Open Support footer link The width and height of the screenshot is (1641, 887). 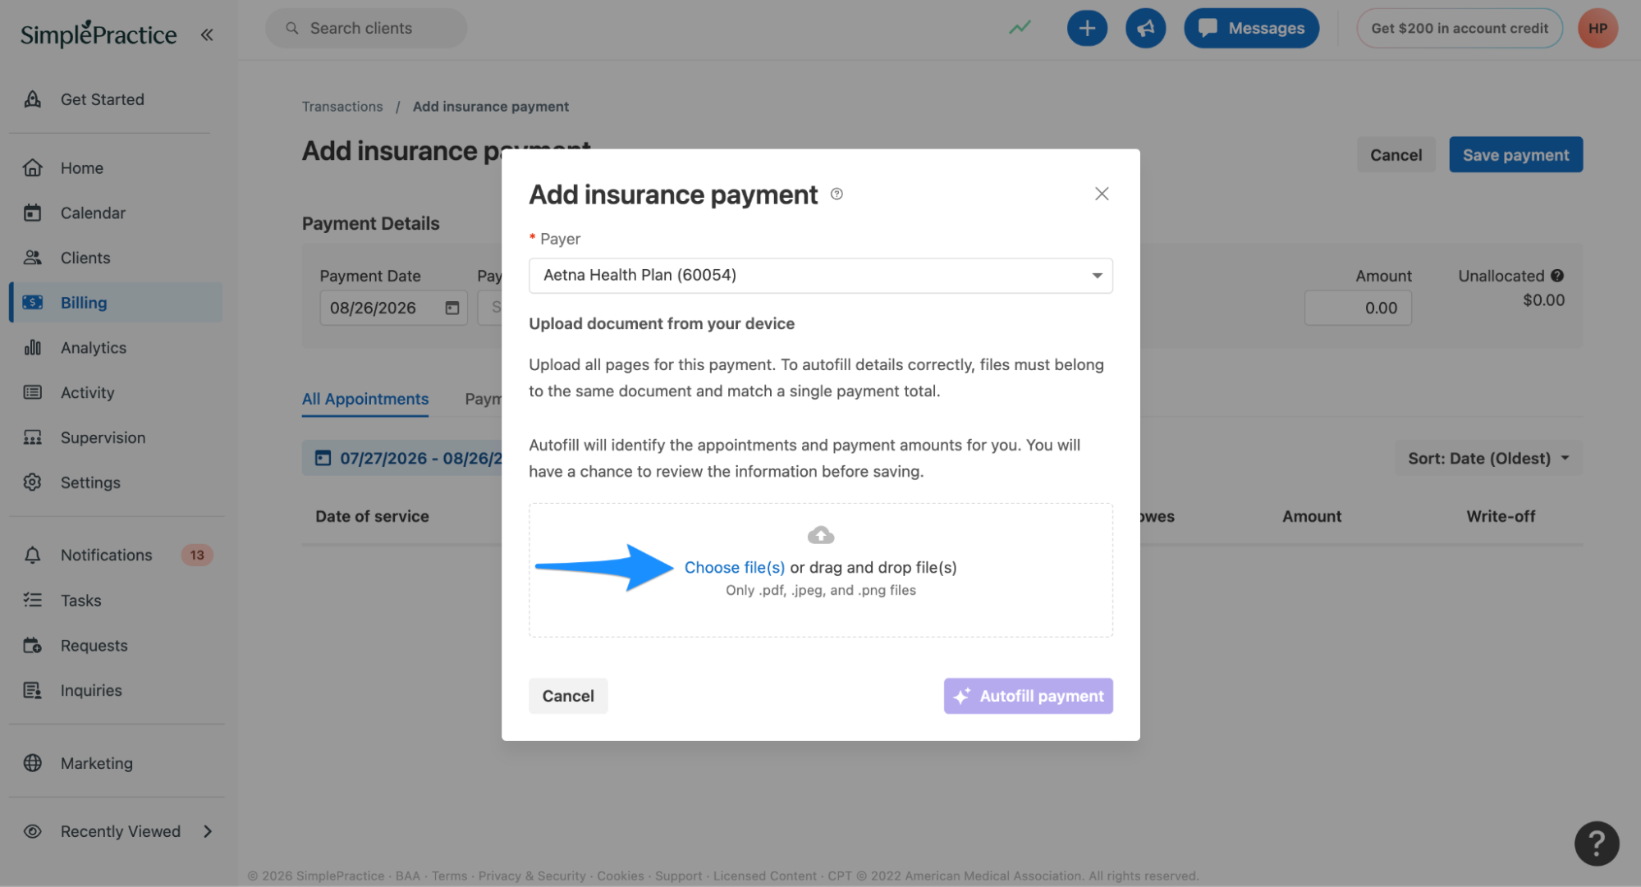679,876
